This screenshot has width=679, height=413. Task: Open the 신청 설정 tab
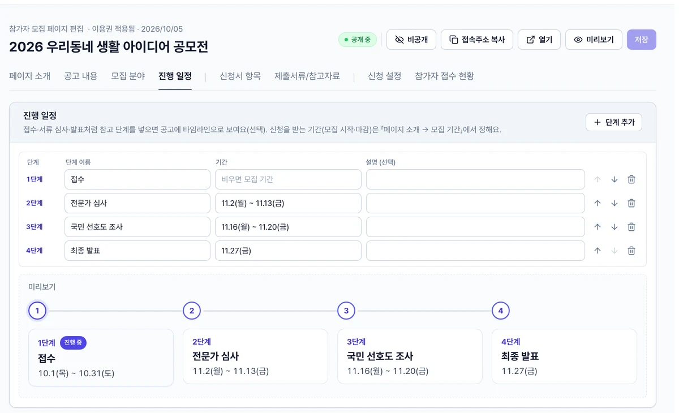tap(384, 76)
